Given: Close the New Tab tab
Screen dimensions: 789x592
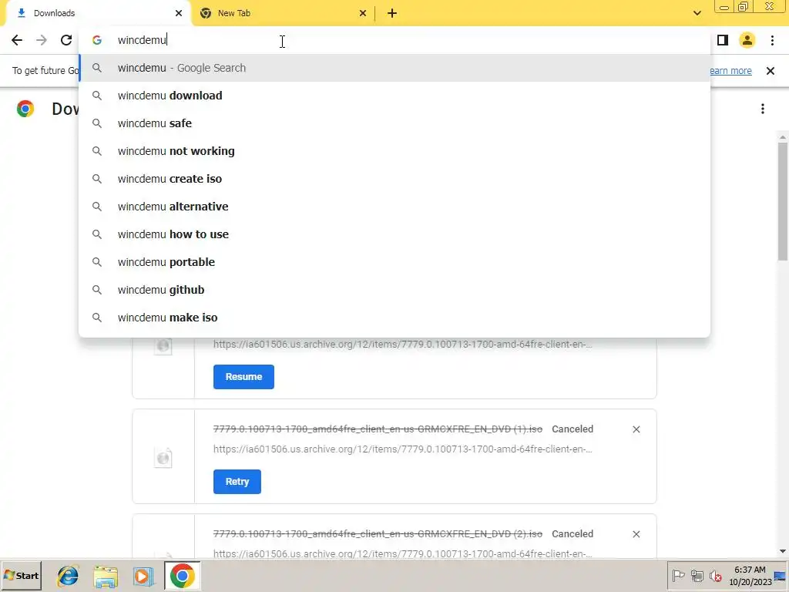Looking at the screenshot, I should click(363, 13).
